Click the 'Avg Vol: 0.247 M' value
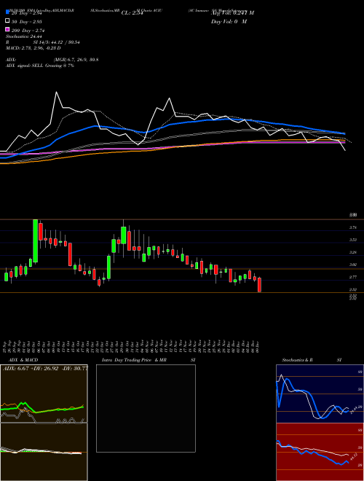Viewport: 364px width, 481px height. (233, 13)
